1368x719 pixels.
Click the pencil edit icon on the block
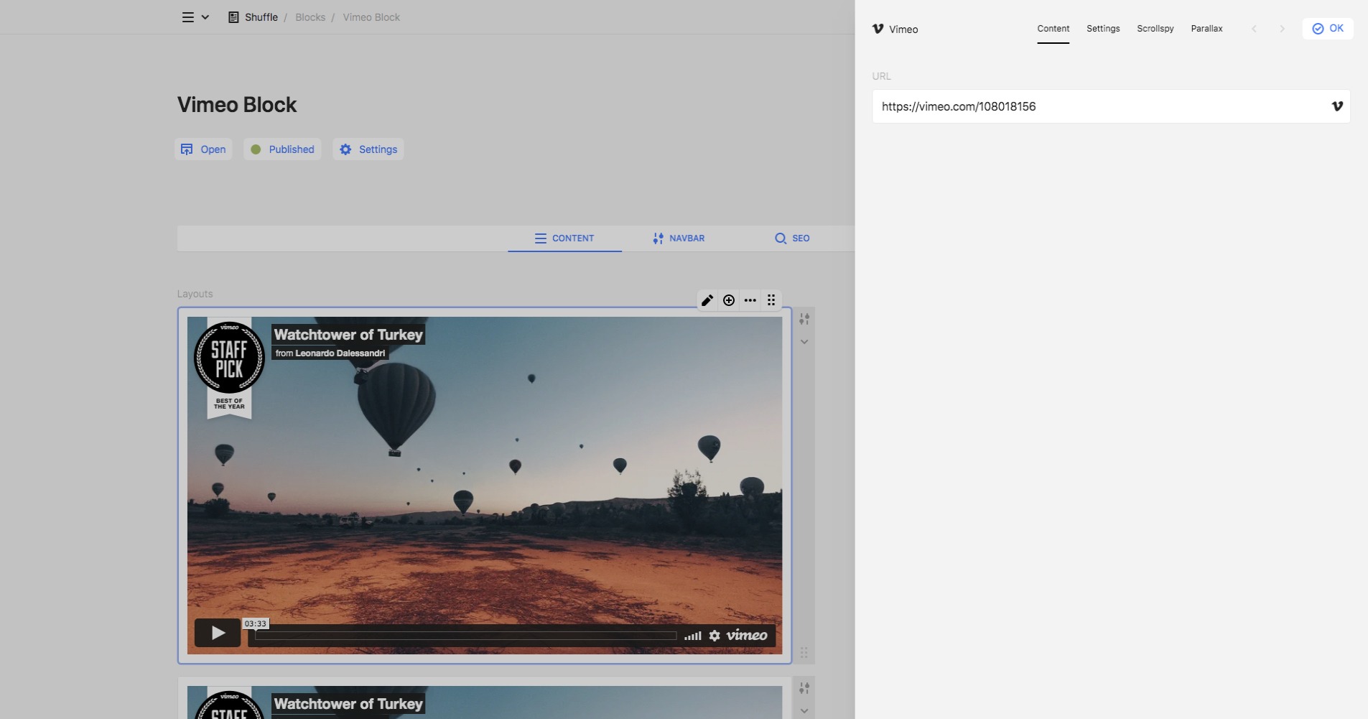pyautogui.click(x=707, y=300)
